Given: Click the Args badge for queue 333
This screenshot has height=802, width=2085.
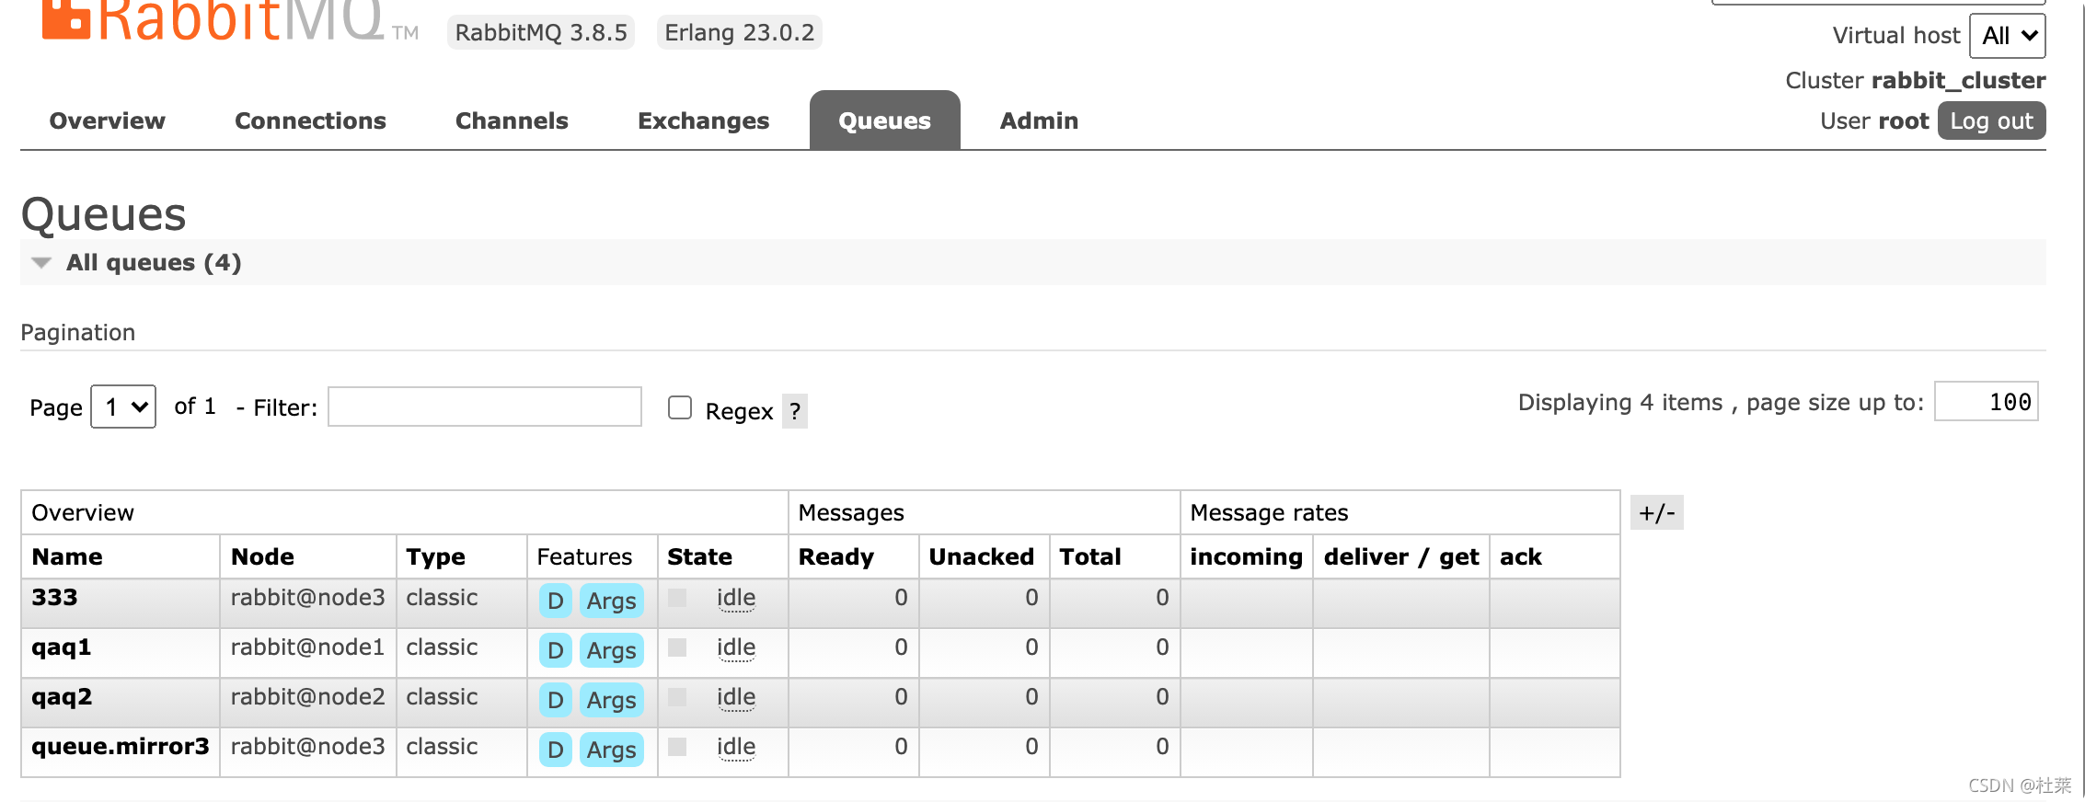Looking at the screenshot, I should pyautogui.click(x=611, y=601).
